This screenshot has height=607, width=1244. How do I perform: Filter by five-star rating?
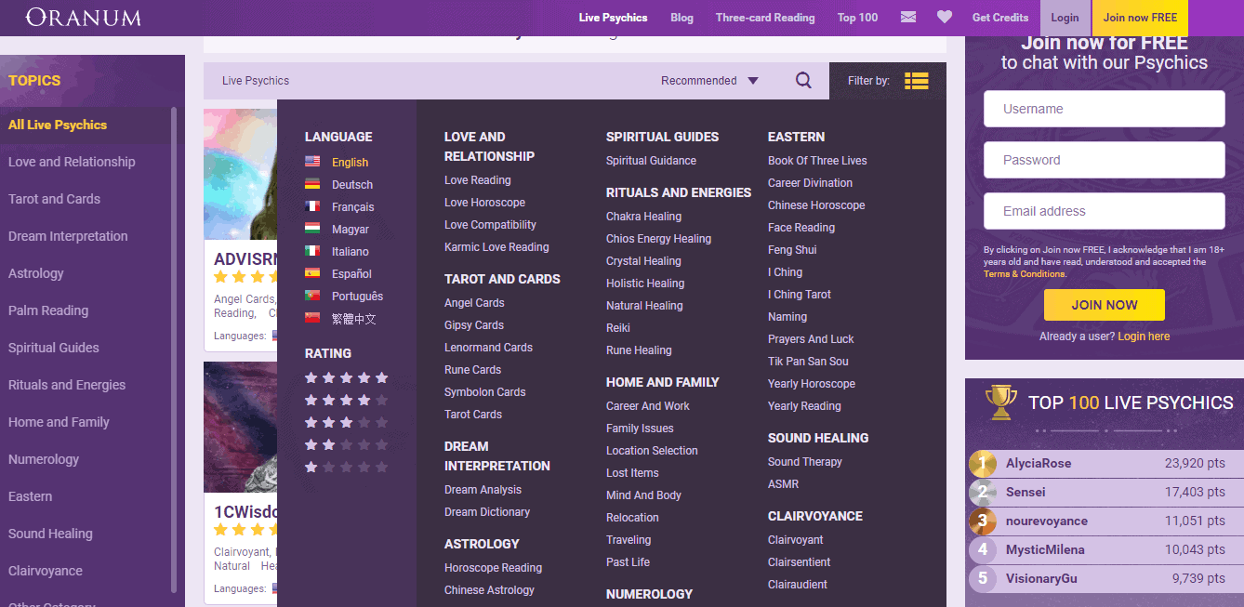tap(346, 377)
